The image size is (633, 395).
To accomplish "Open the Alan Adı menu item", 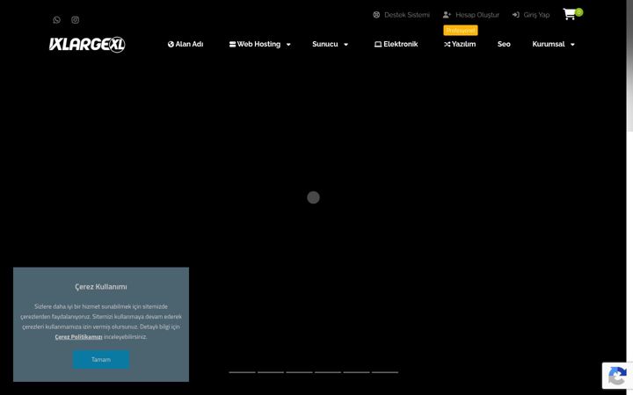I will pyautogui.click(x=189, y=45).
